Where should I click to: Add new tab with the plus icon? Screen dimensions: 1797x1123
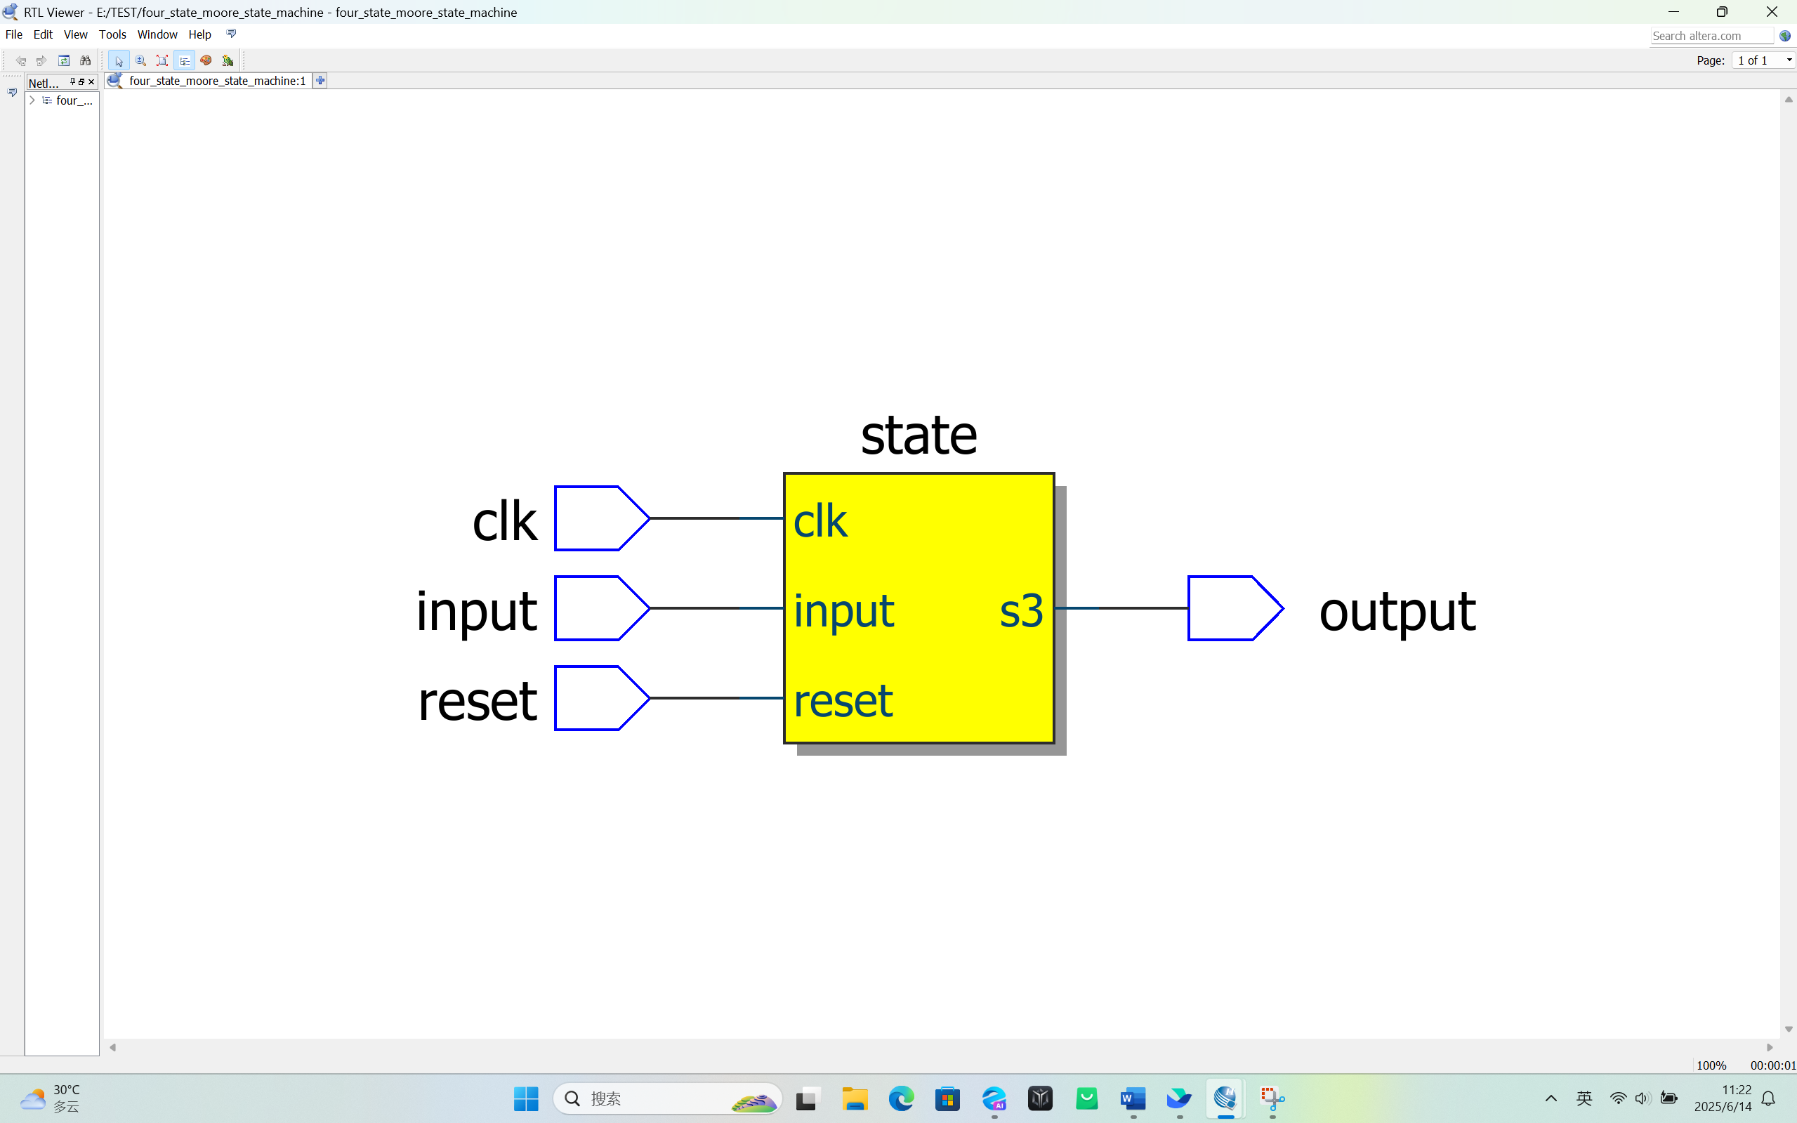(320, 80)
